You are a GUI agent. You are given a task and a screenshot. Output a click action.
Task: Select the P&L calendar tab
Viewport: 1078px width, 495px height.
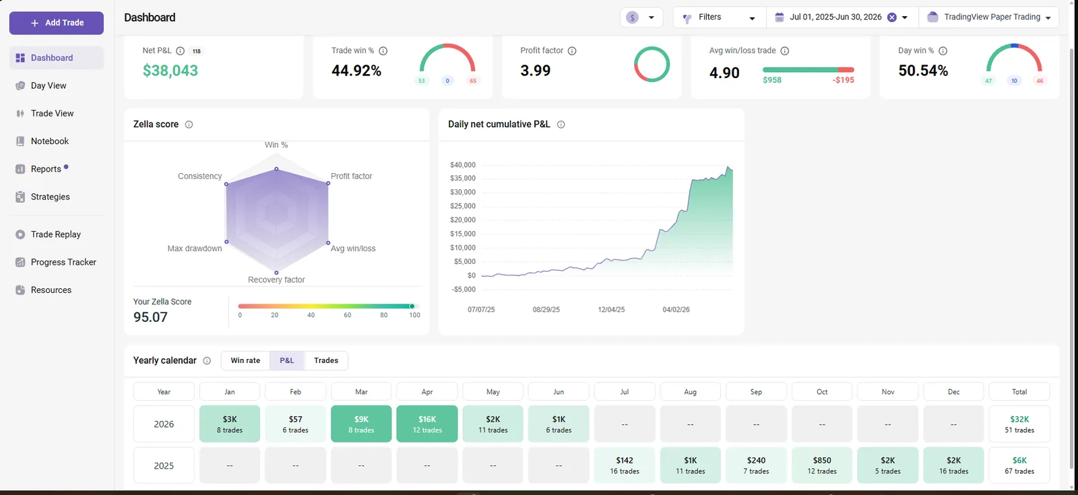click(x=287, y=361)
